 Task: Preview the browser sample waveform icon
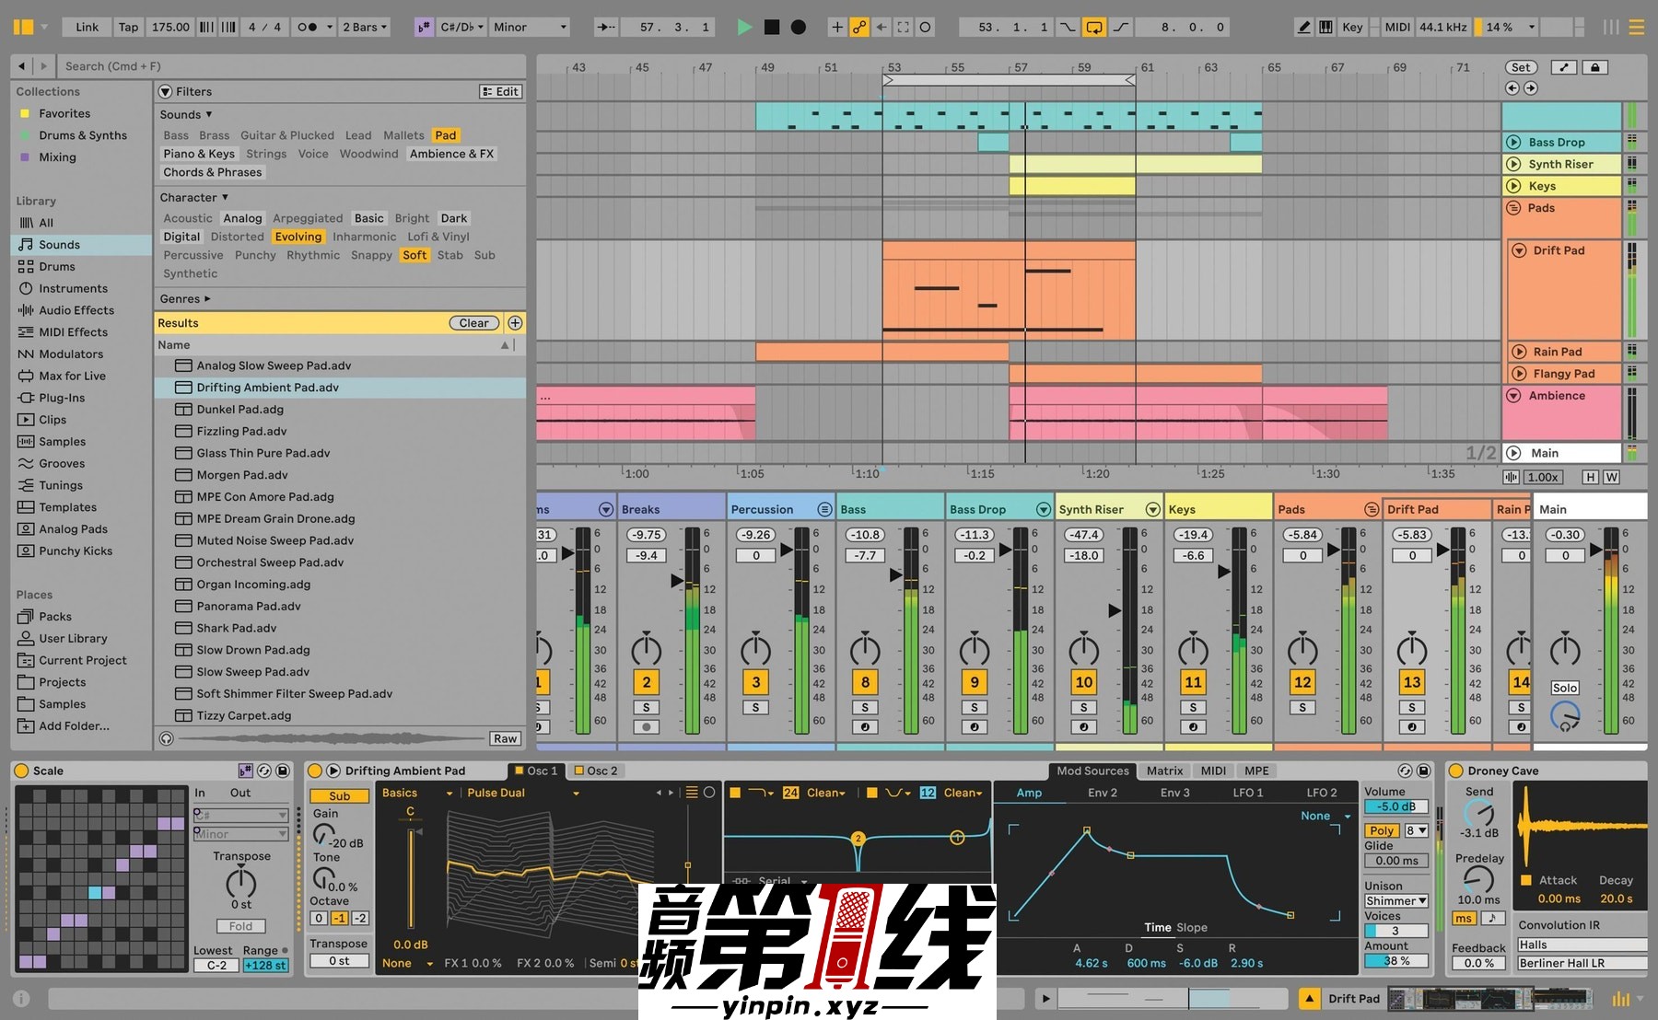click(166, 738)
